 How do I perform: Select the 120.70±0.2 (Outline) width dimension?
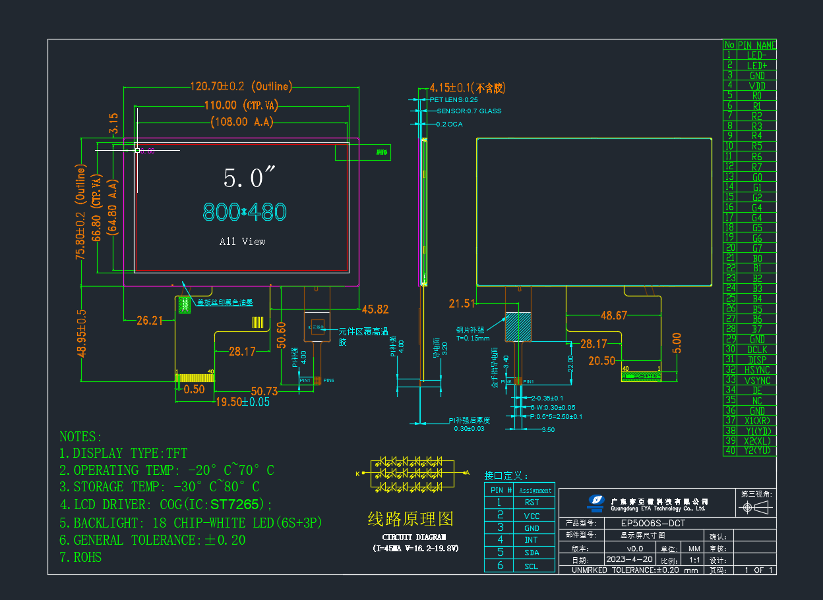(241, 86)
